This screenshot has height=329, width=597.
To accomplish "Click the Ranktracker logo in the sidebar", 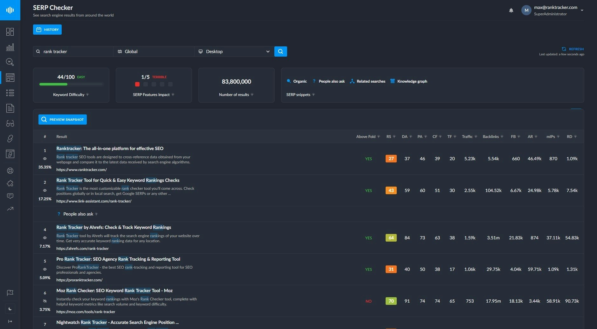I will 10,10.
